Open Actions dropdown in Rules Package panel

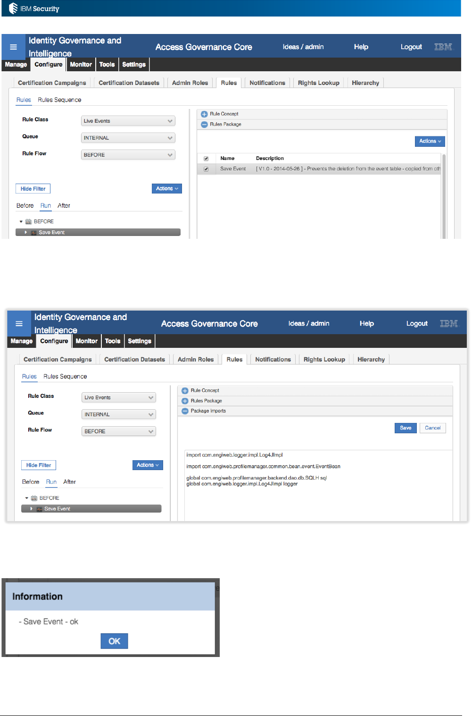[430, 141]
